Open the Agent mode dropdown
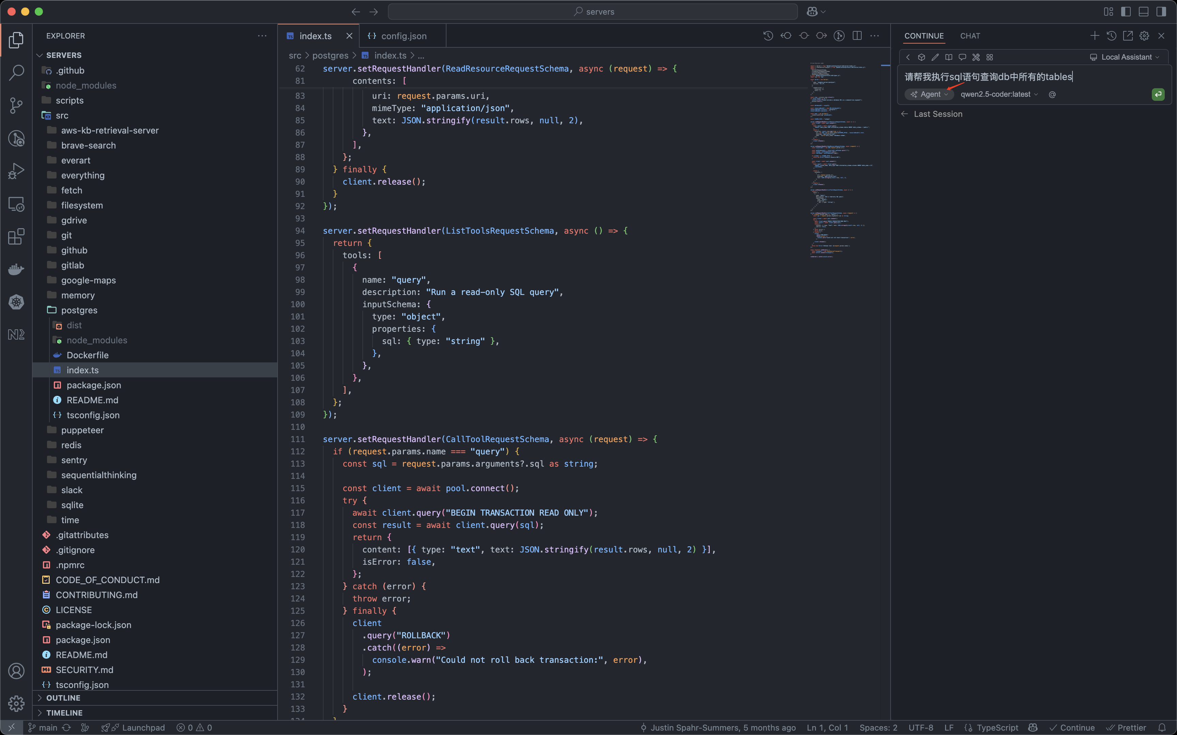Image resolution: width=1177 pixels, height=735 pixels. tap(929, 94)
